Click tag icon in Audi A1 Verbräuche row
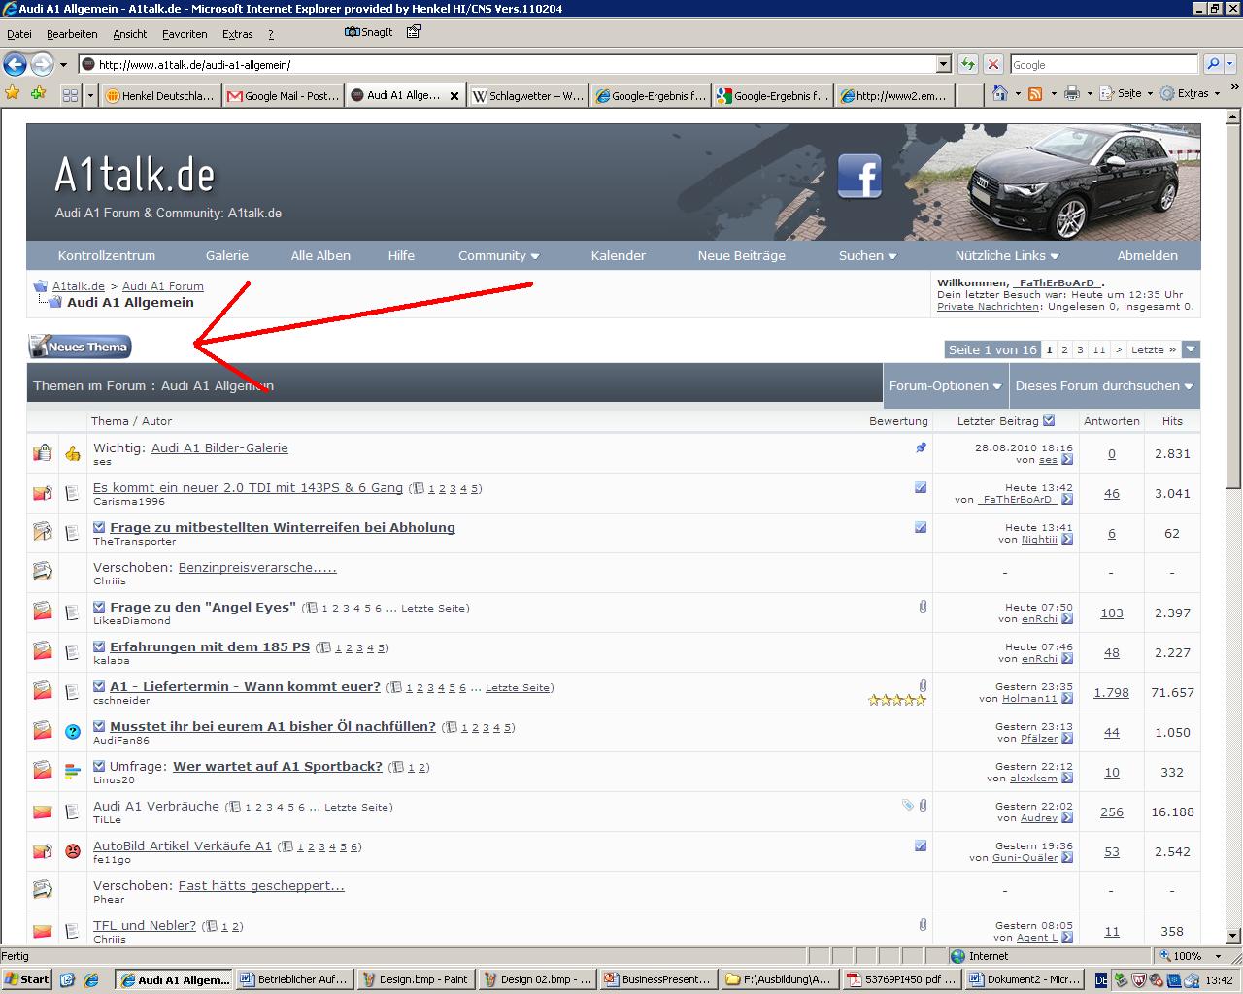 pos(908,805)
